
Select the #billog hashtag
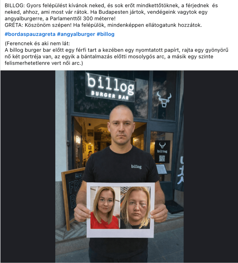click(106, 34)
